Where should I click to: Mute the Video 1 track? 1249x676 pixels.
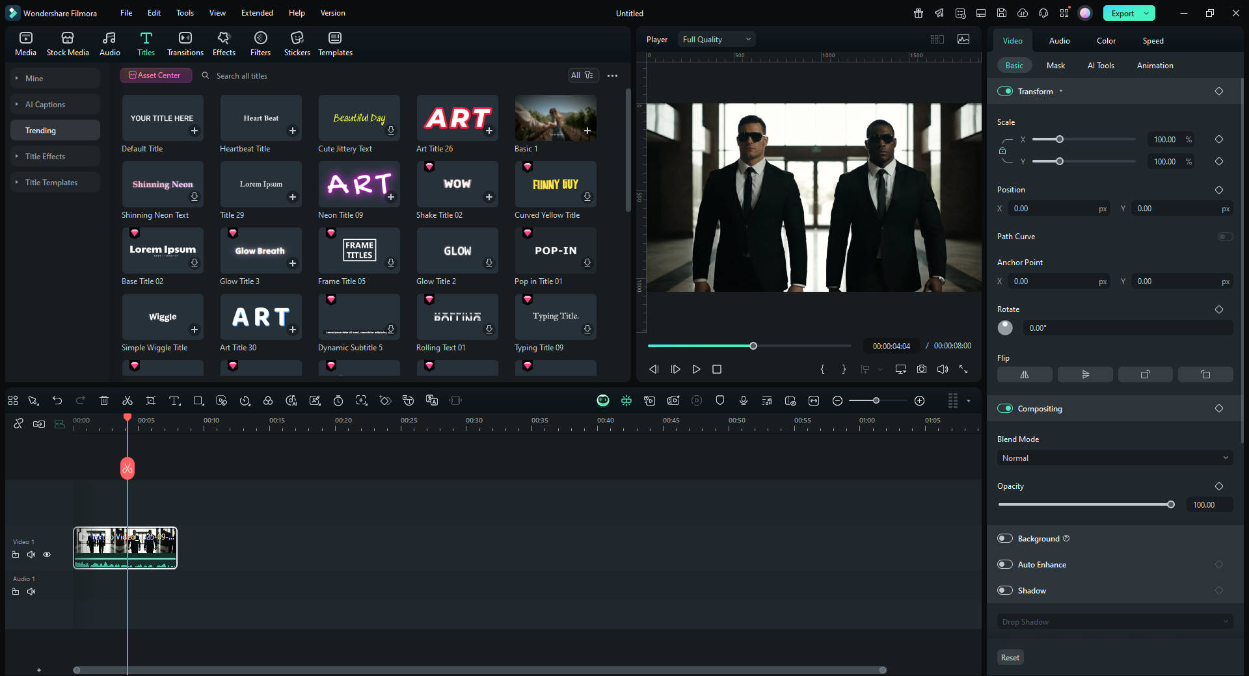pyautogui.click(x=31, y=555)
